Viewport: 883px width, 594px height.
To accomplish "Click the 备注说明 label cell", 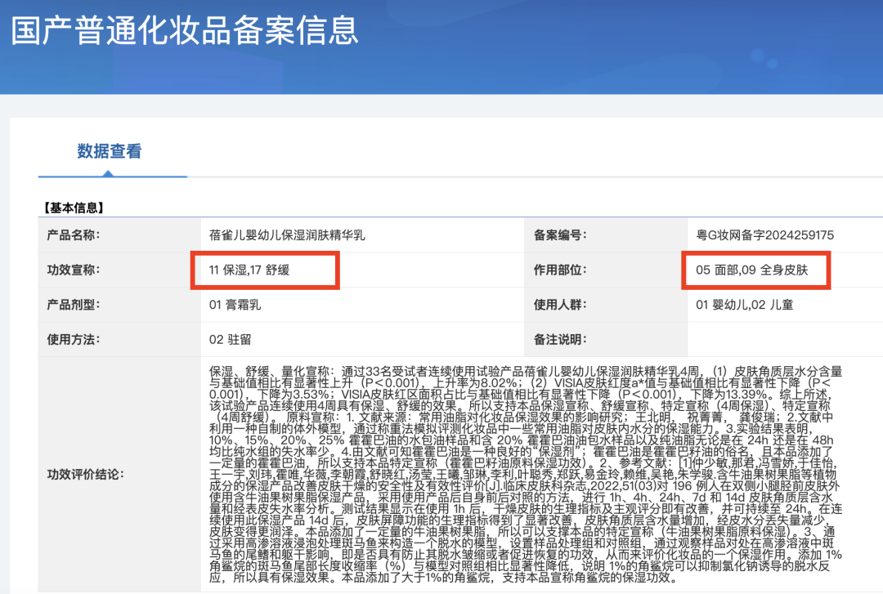I will coord(606,340).
